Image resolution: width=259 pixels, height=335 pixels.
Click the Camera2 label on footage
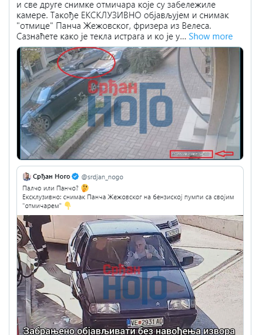click(x=31, y=49)
